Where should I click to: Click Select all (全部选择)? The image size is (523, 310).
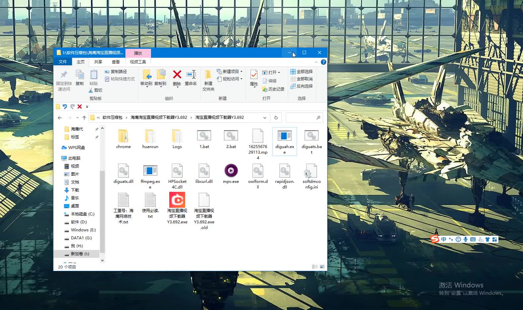pos(301,72)
